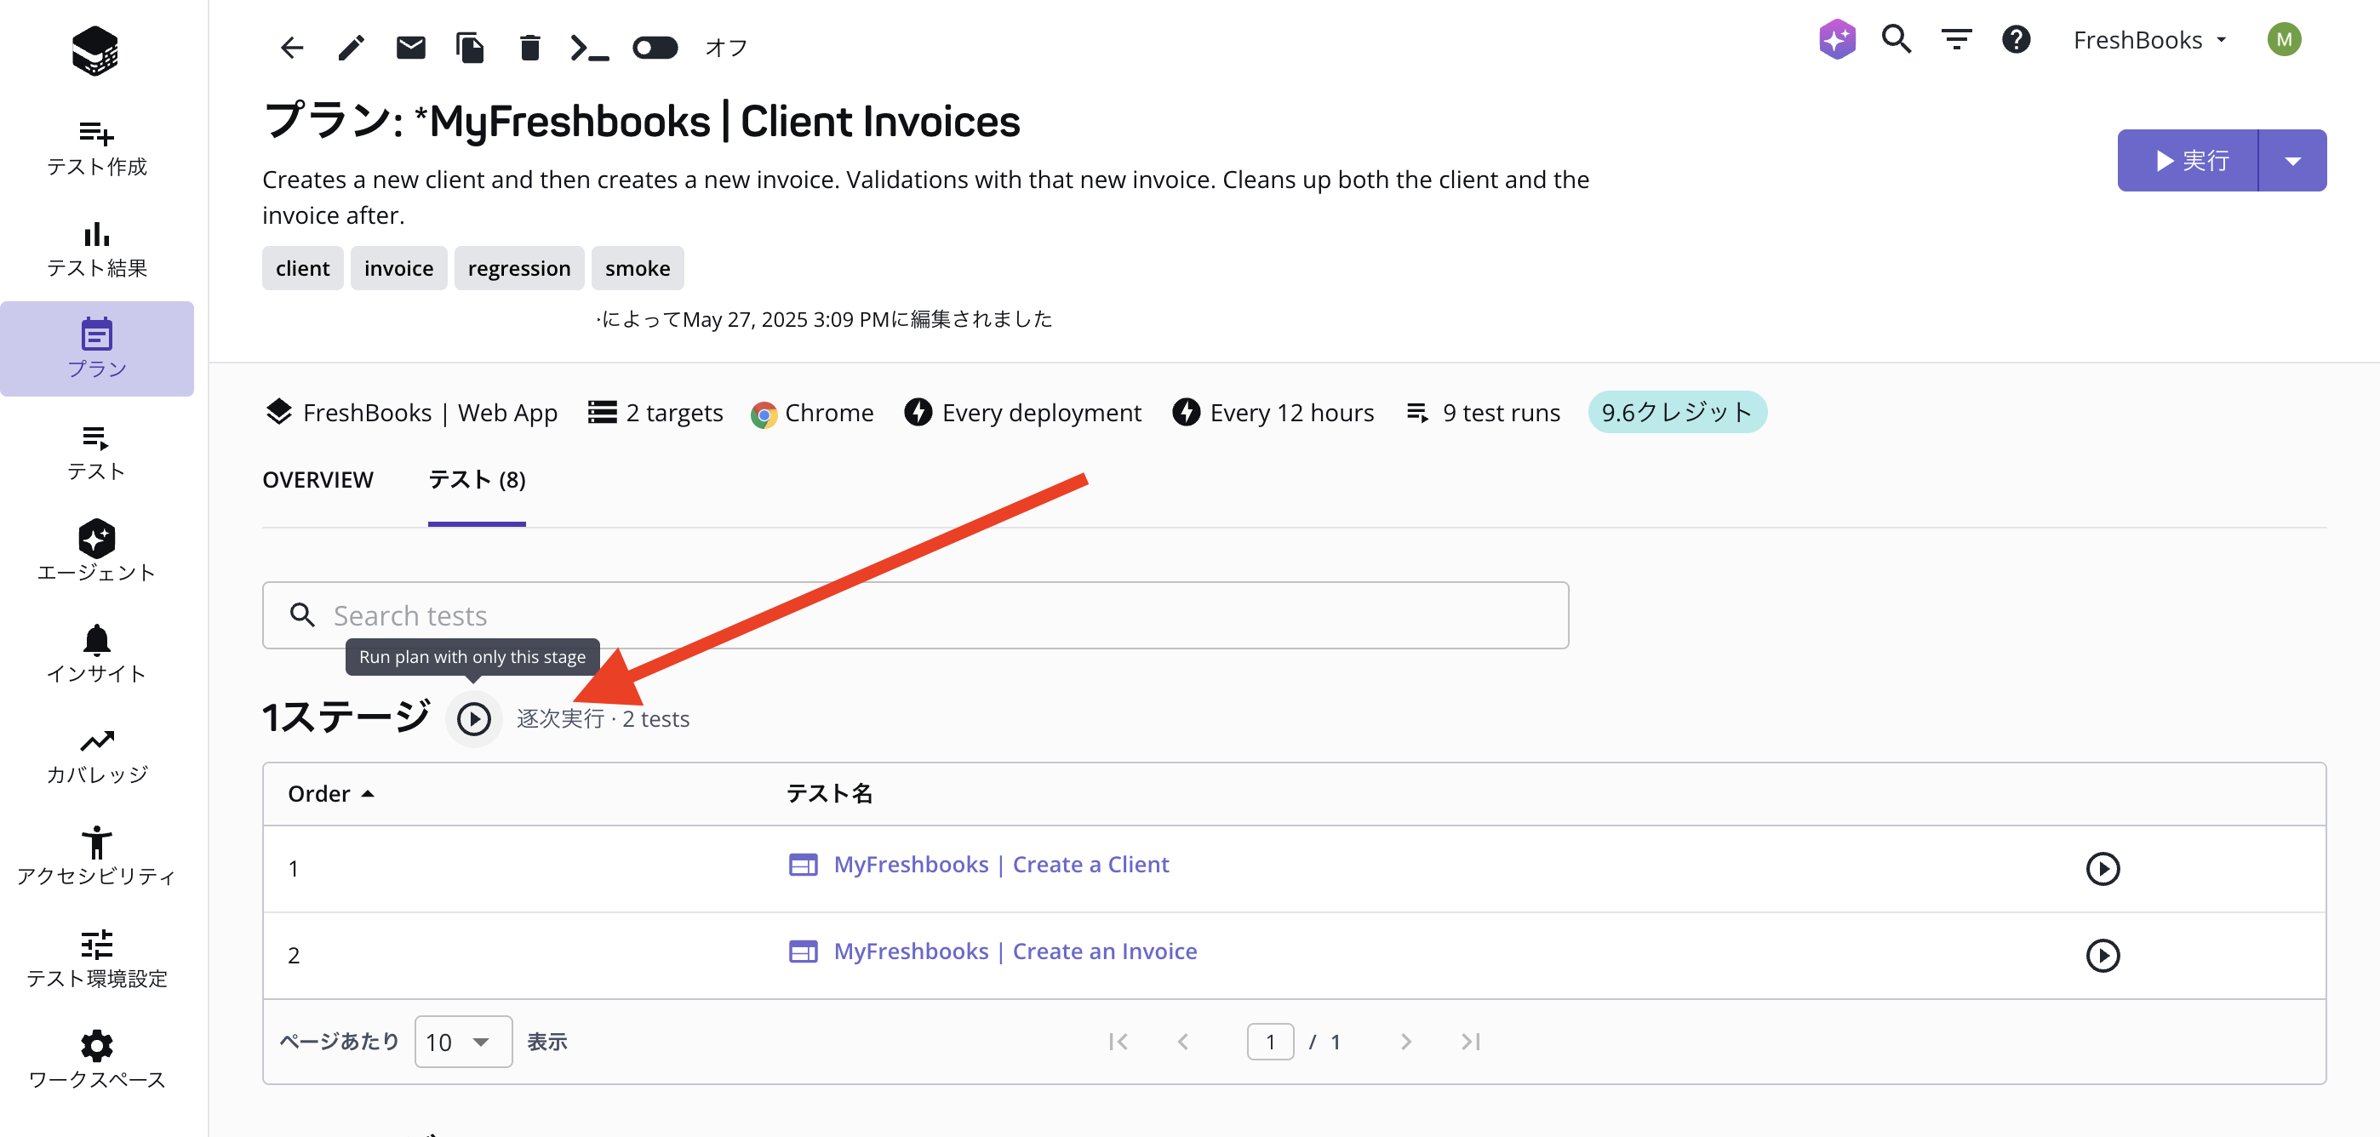Expand the run options dropdown arrow
Image resolution: width=2380 pixels, height=1137 pixels.
[x=2293, y=161]
